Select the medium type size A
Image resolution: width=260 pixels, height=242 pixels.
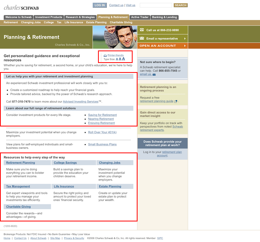(120, 59)
